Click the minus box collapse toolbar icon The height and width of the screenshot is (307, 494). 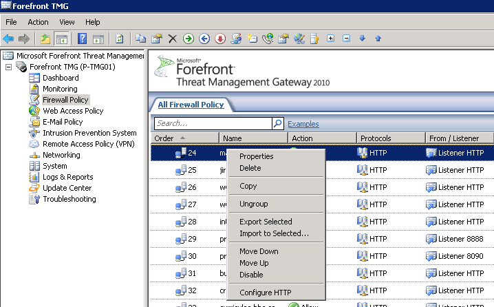[347, 39]
